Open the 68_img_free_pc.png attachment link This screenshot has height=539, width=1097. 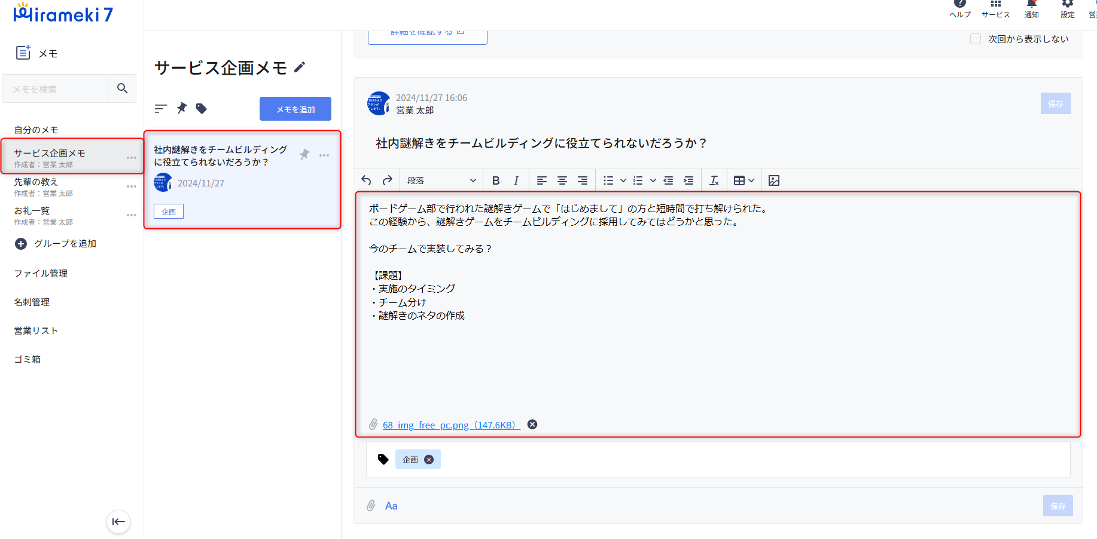pos(451,425)
